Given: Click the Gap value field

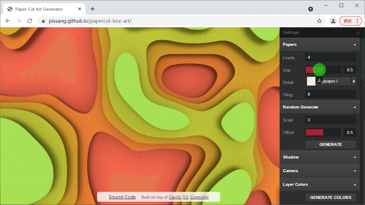Looking at the screenshot, I should click(350, 70).
